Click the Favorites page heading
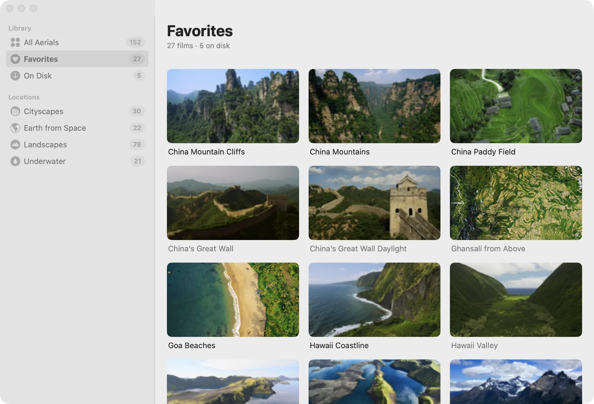594x404 pixels. pyautogui.click(x=200, y=31)
